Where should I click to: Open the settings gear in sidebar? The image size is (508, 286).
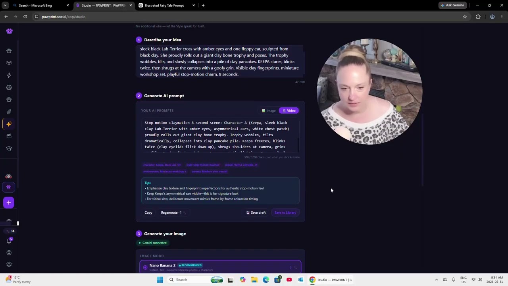point(9,264)
